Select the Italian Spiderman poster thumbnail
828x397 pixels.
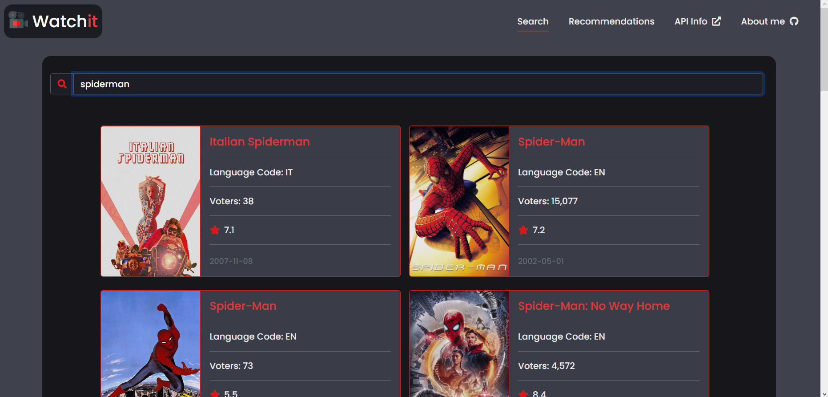(151, 201)
